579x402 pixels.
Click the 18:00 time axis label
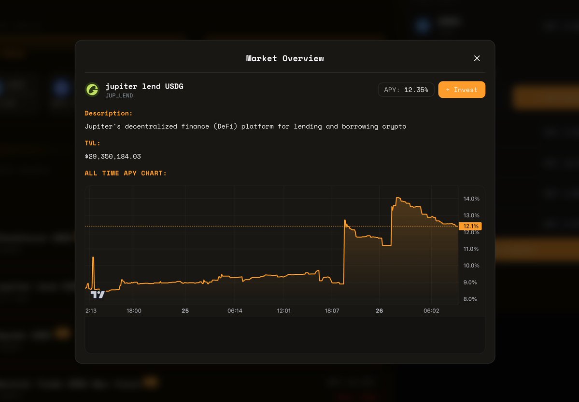(x=134, y=310)
